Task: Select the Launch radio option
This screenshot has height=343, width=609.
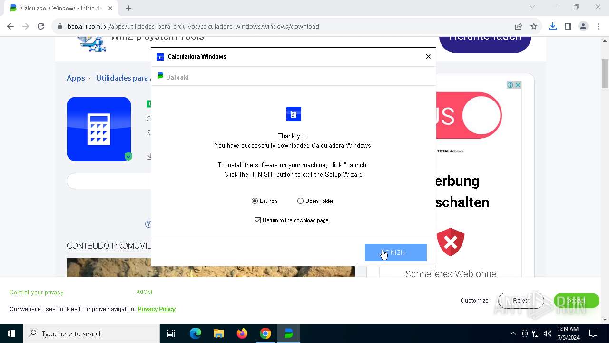Action: coord(265,201)
